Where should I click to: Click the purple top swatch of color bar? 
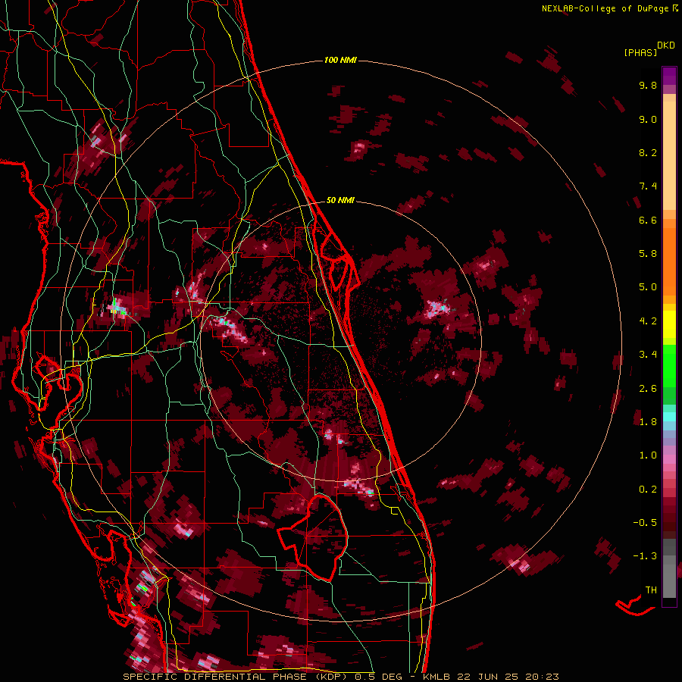click(x=669, y=76)
